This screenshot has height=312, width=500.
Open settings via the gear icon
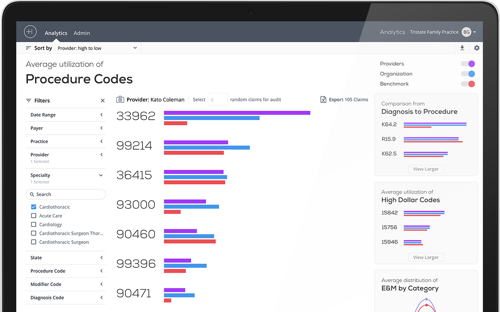tap(477, 48)
